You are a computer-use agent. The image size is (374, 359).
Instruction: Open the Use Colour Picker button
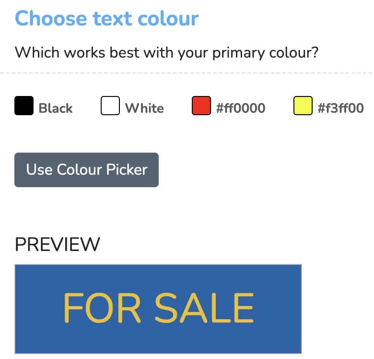[87, 170]
